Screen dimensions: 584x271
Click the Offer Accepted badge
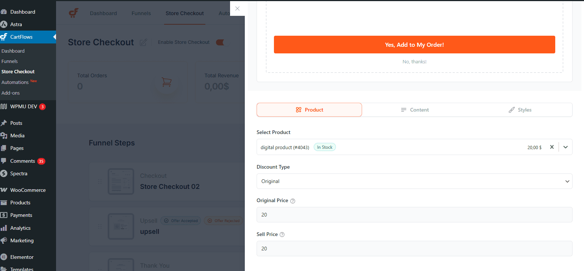(181, 221)
